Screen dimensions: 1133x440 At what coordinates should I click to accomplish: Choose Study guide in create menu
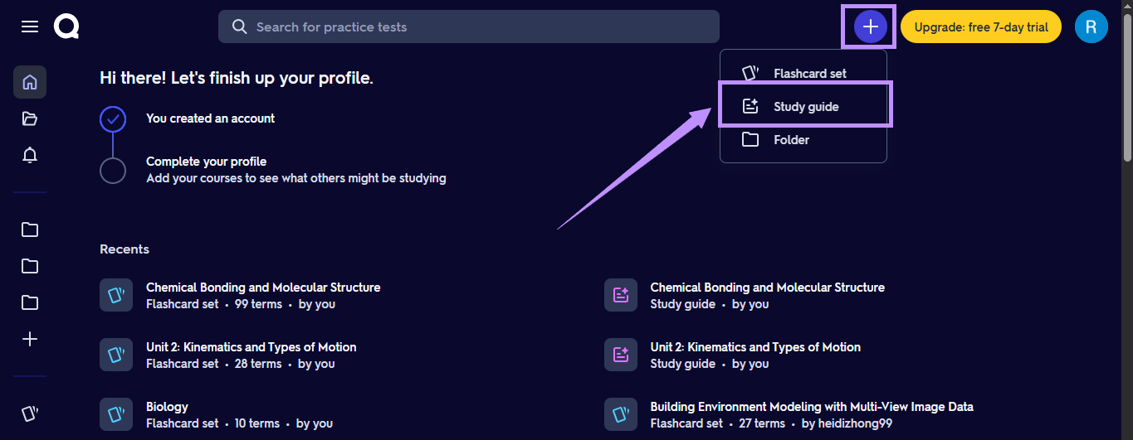coord(803,106)
